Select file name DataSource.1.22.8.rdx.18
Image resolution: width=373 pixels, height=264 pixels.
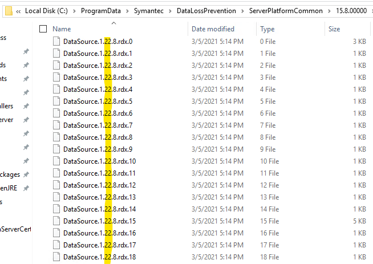point(99,257)
